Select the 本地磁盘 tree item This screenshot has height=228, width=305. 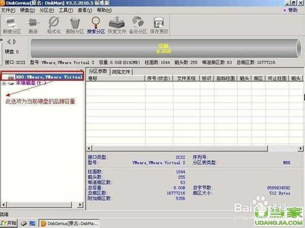pos(30,83)
